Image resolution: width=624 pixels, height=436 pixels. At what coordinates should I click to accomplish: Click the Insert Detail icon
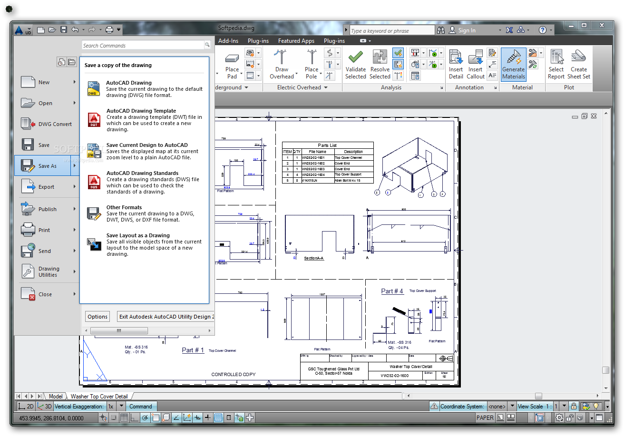[x=456, y=57]
